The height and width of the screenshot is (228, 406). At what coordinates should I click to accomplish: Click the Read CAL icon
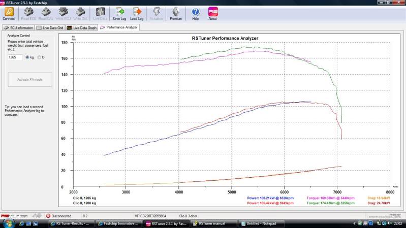tap(45, 13)
